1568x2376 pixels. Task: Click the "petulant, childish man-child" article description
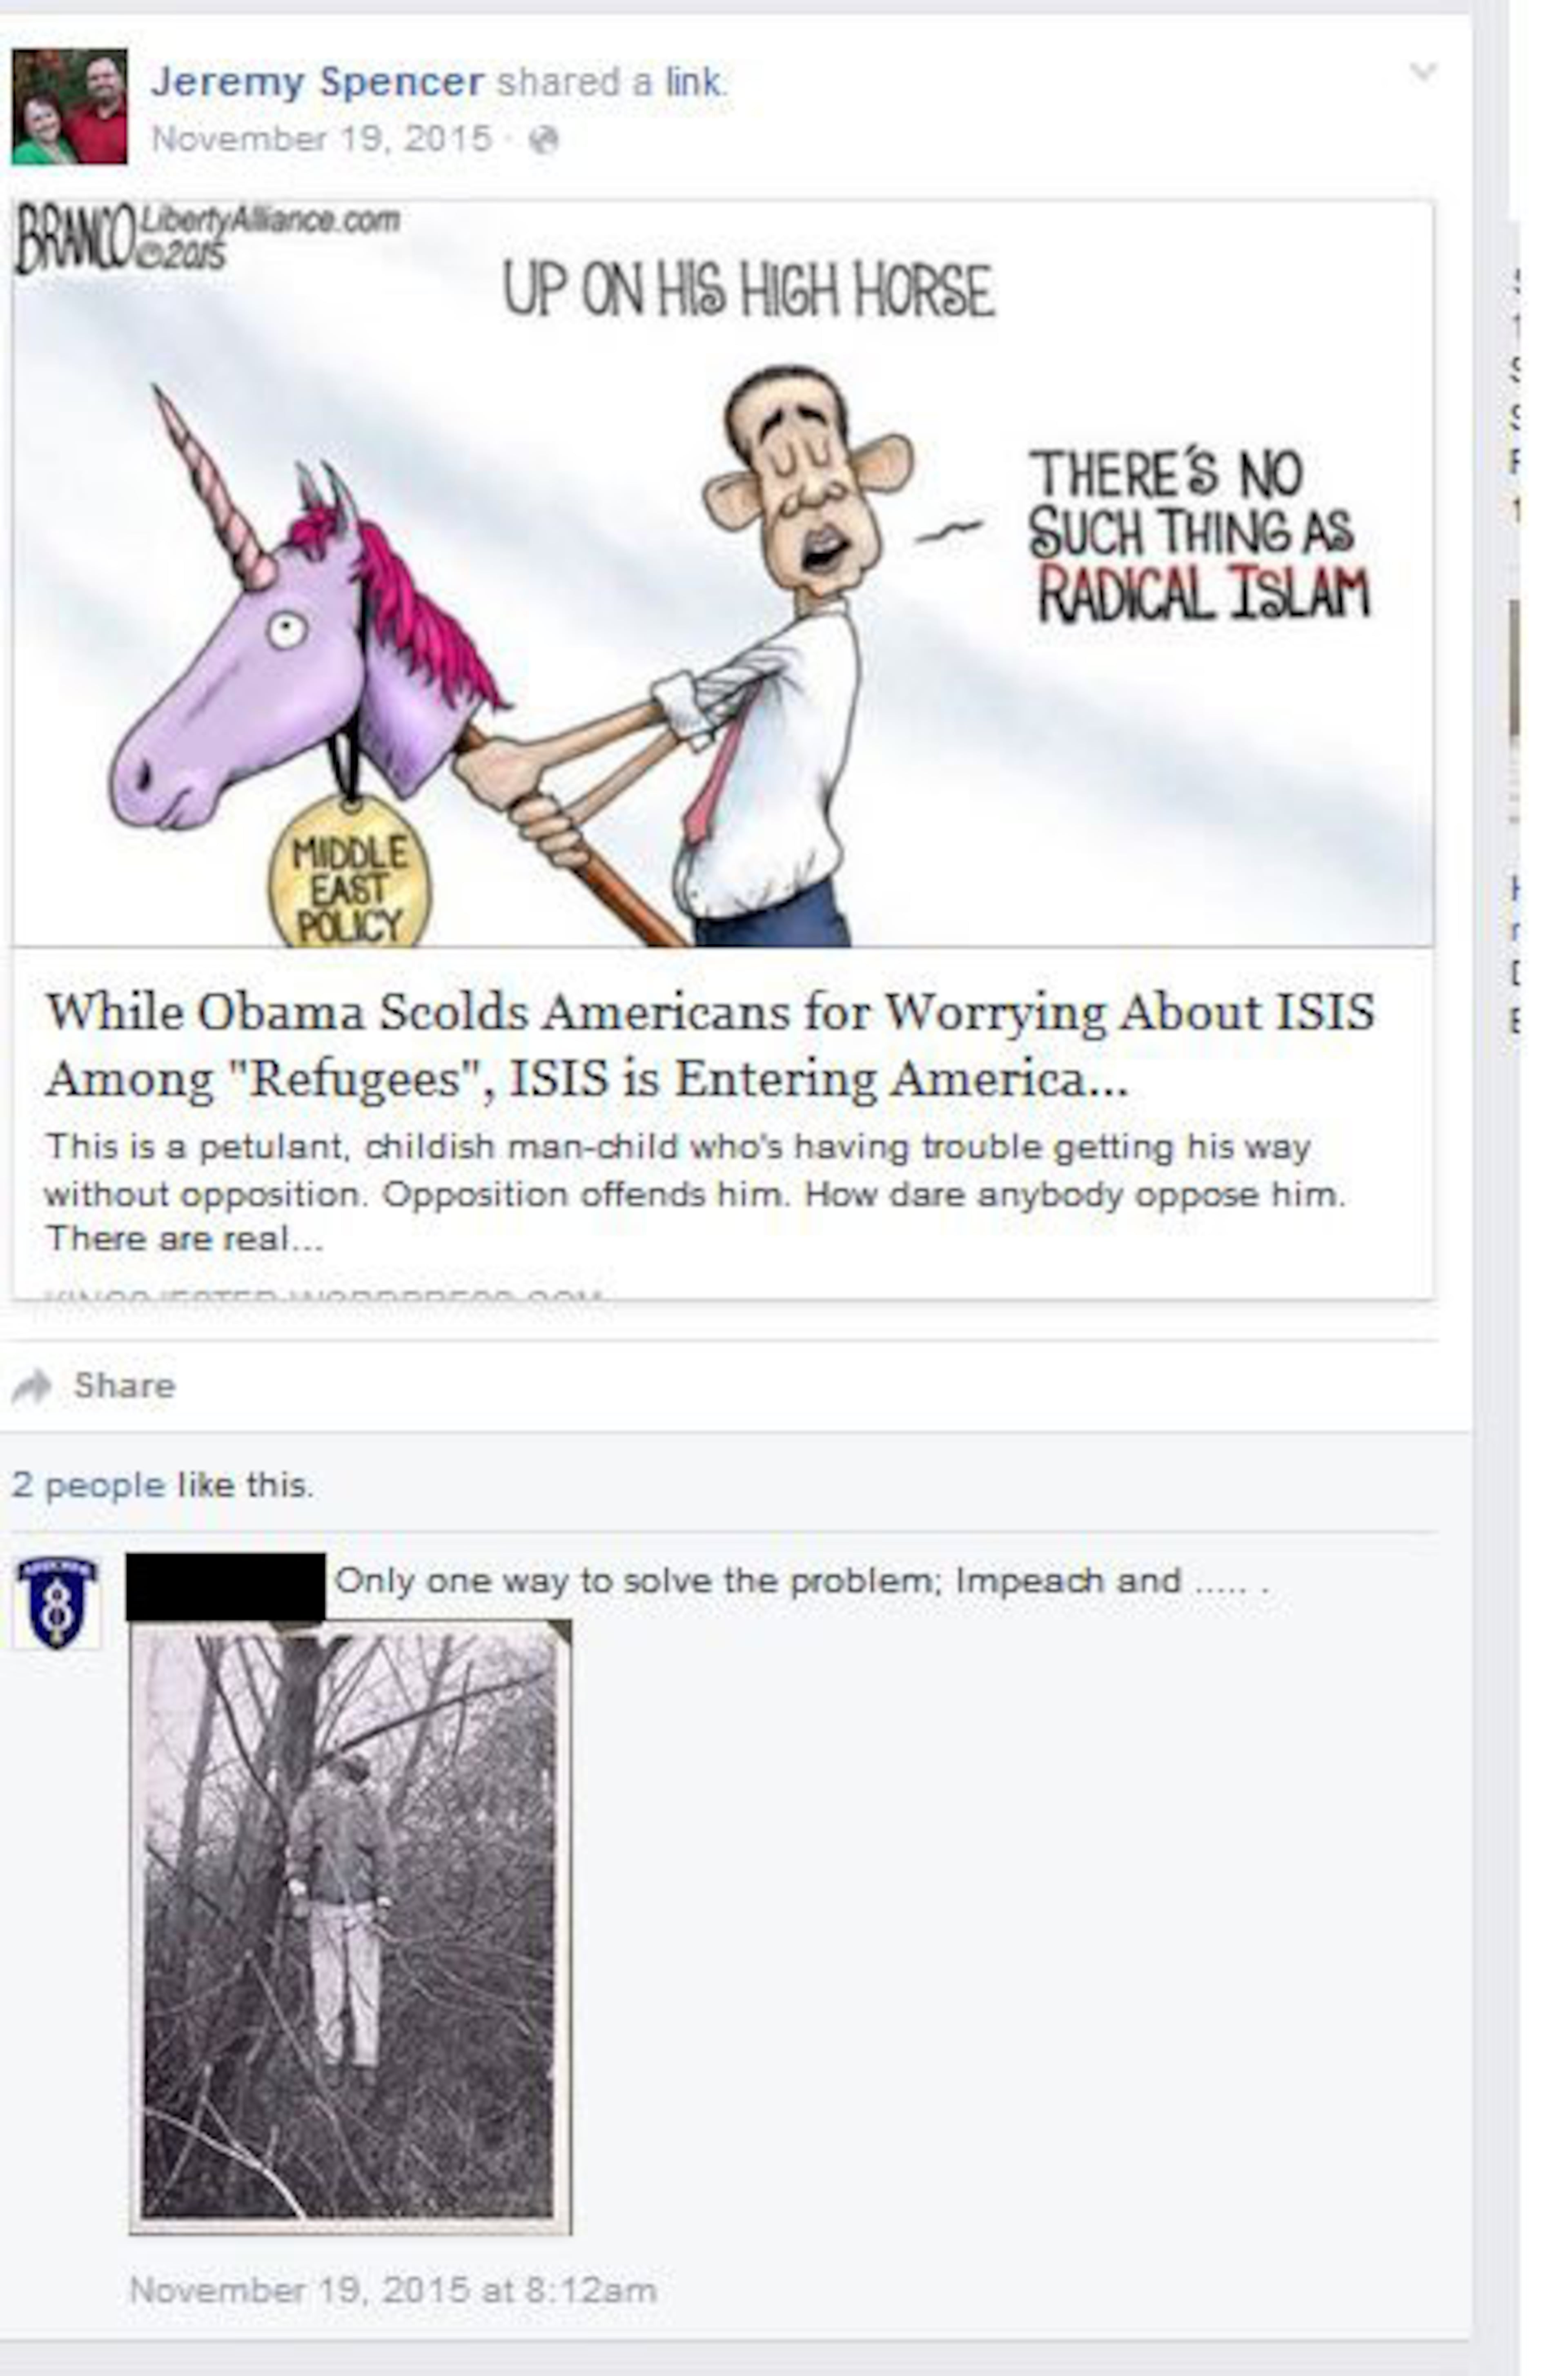pyautogui.click(x=696, y=1192)
